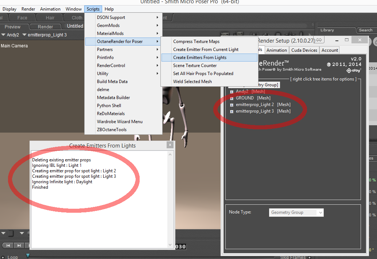The height and width of the screenshot is (259, 377).
Task: Select emitterprop_Light 3 [Mesh] row
Action: (x=263, y=111)
